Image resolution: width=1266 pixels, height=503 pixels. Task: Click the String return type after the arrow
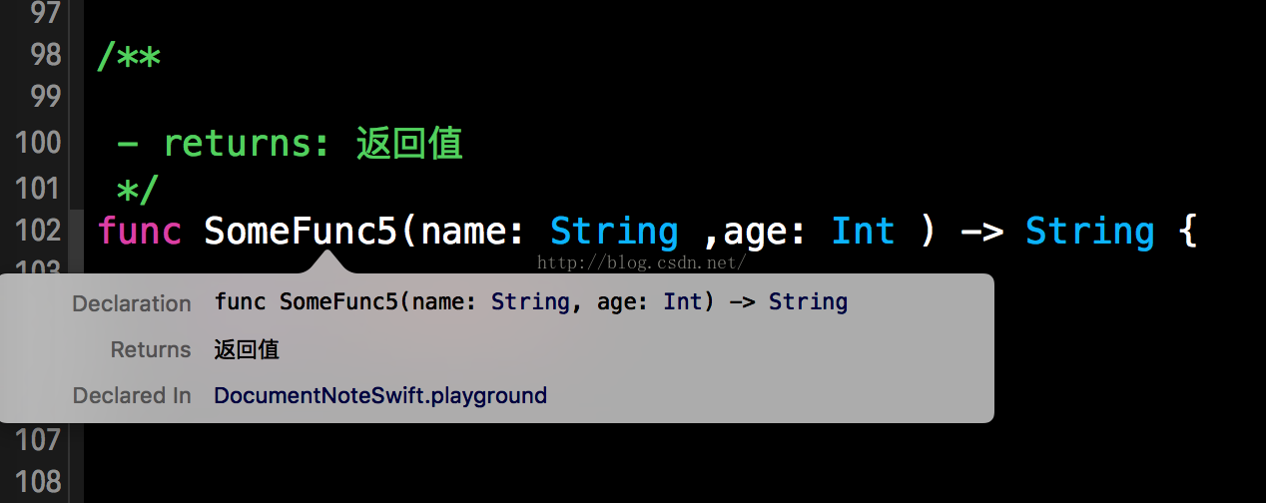point(1089,232)
